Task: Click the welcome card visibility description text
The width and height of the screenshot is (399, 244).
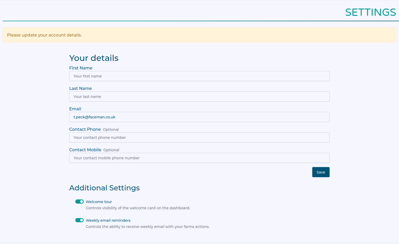Action: pos(138,208)
